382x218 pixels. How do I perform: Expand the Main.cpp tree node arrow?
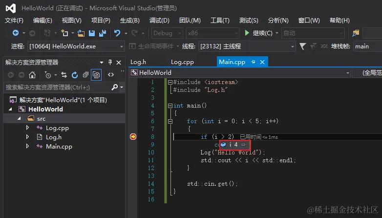coord(27,146)
